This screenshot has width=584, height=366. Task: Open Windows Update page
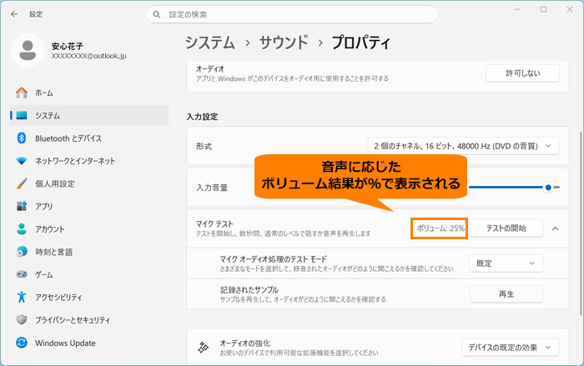coord(89,343)
